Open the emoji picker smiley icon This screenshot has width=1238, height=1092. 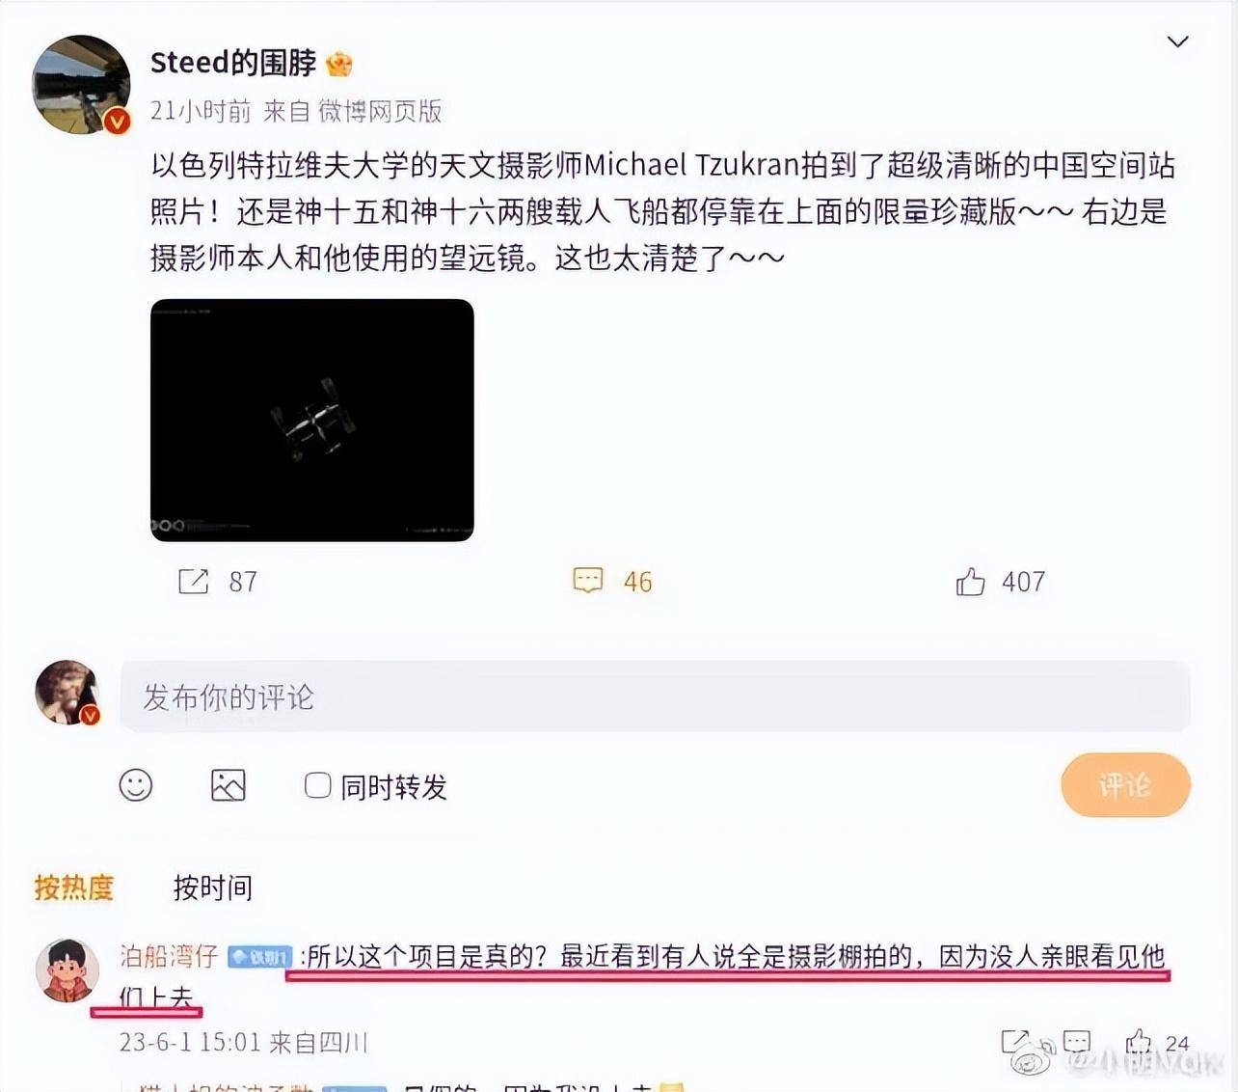tap(136, 785)
